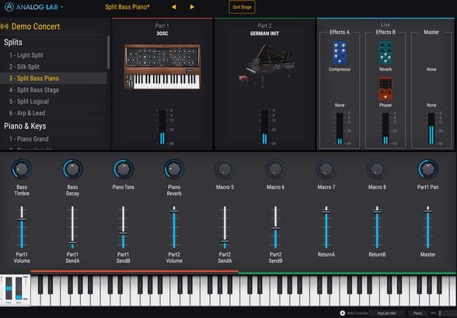Screen dimensions: 457x318
Task: Click the Macro 6 knob
Action: (275, 169)
